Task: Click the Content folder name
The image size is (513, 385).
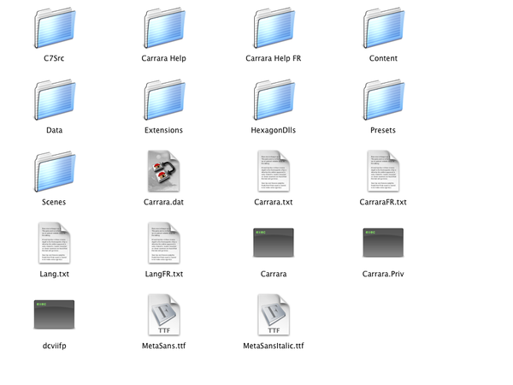Action: pos(383,58)
